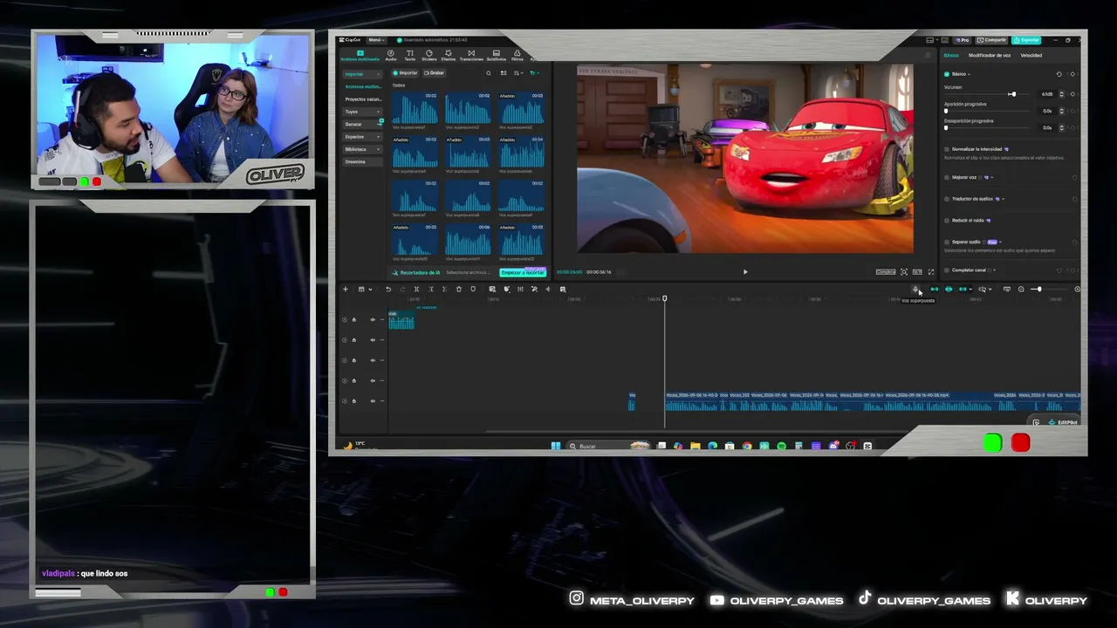Expand the Biblioteca section in sidebar
This screenshot has width=1117, height=628.
(361, 149)
